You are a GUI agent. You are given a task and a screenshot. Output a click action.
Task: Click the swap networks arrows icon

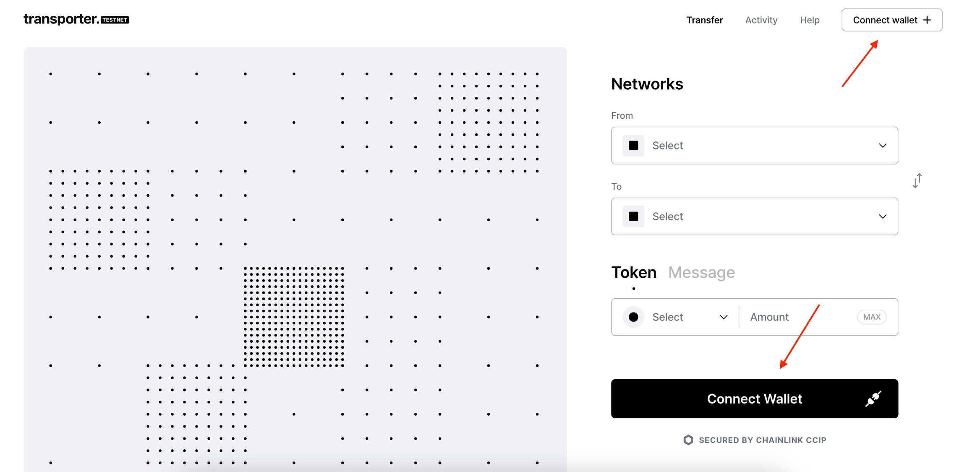point(917,181)
